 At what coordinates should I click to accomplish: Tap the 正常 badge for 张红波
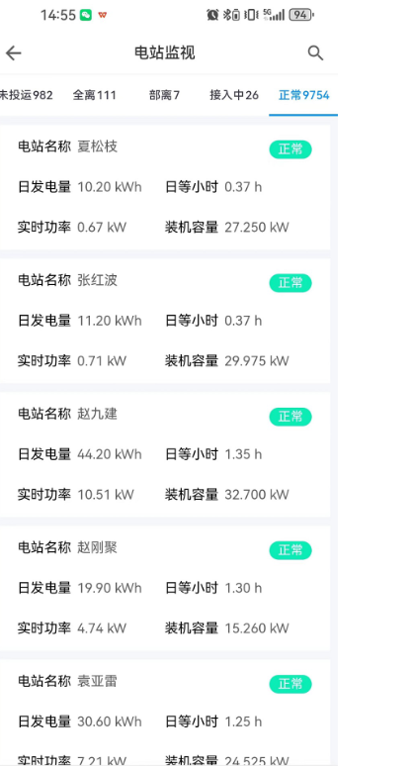point(290,283)
